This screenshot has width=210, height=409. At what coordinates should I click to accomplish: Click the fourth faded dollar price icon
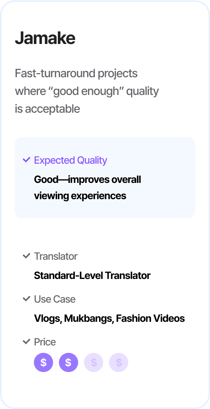pos(118,362)
